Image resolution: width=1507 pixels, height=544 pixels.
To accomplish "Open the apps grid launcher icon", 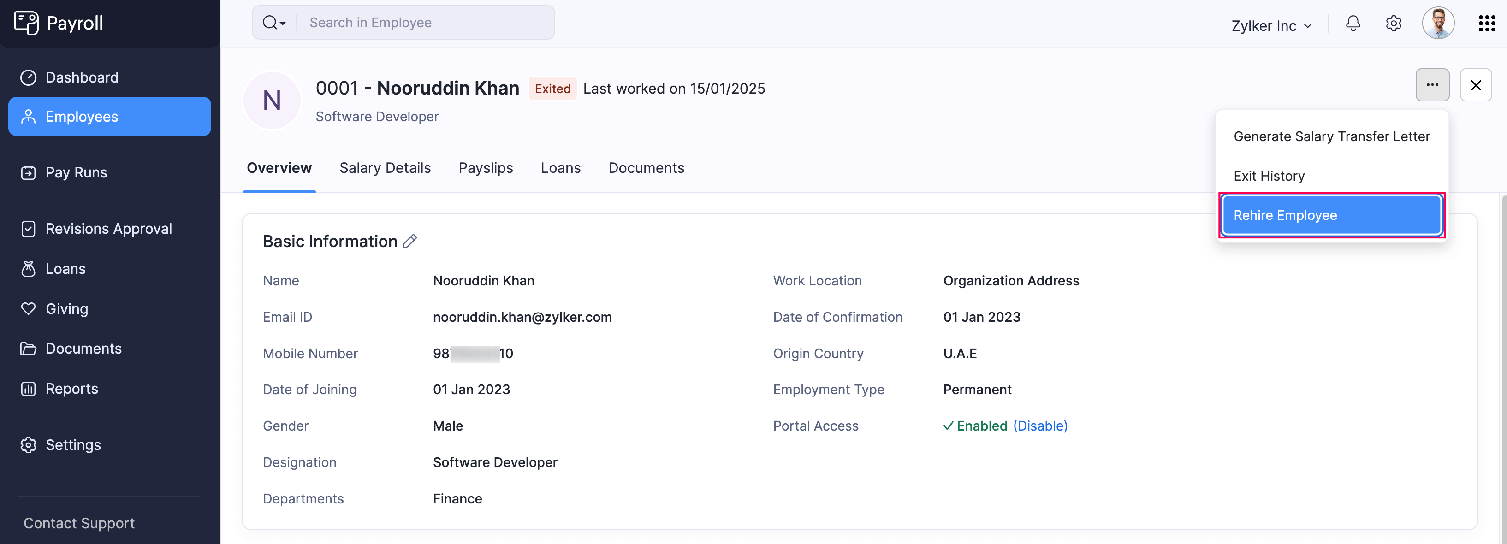I will coord(1487,24).
